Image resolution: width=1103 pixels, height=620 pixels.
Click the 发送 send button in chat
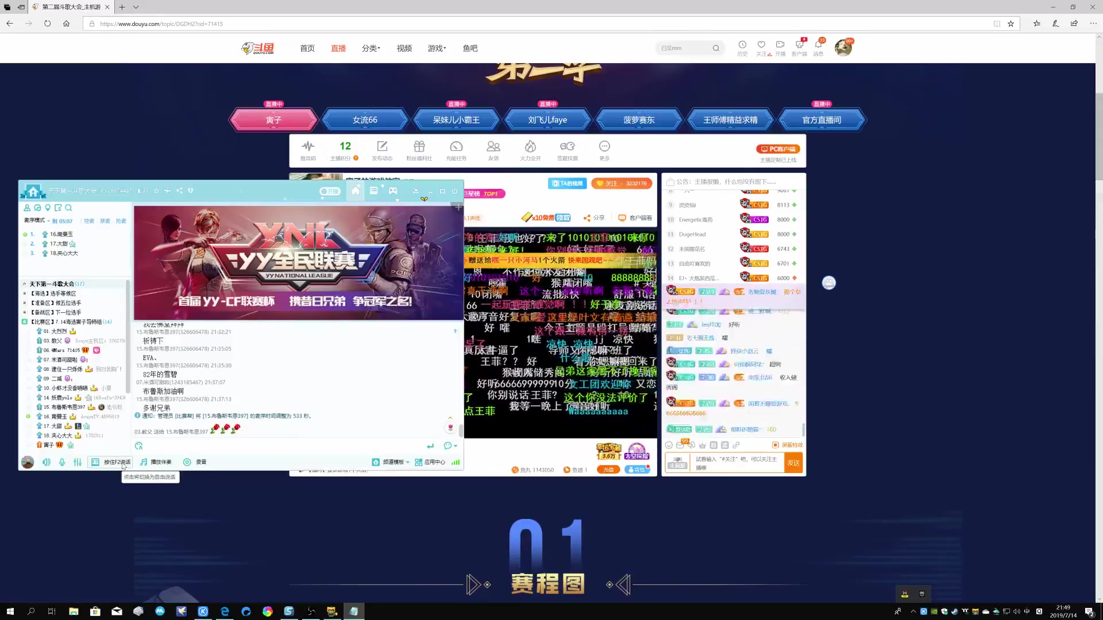tap(793, 463)
